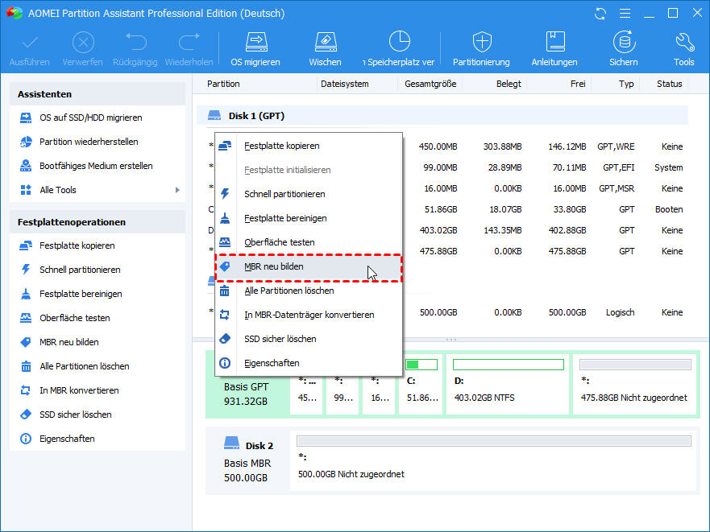Select Disk 2 unallocated 500.00GB block

click(x=494, y=463)
